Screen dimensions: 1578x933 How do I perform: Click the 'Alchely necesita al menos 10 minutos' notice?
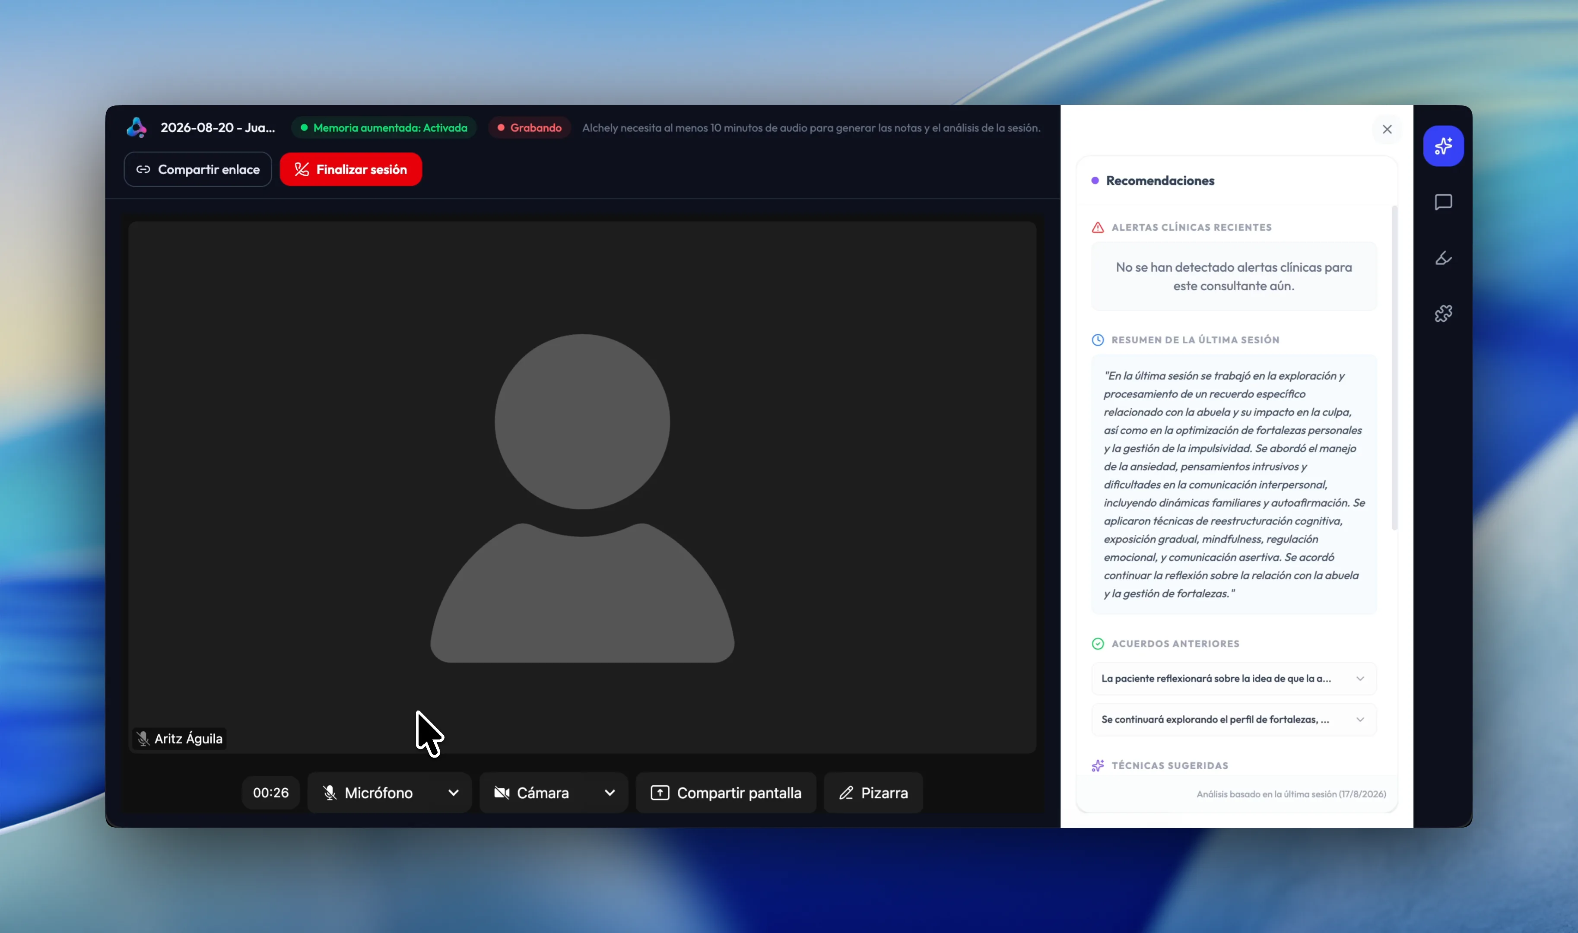pos(811,127)
